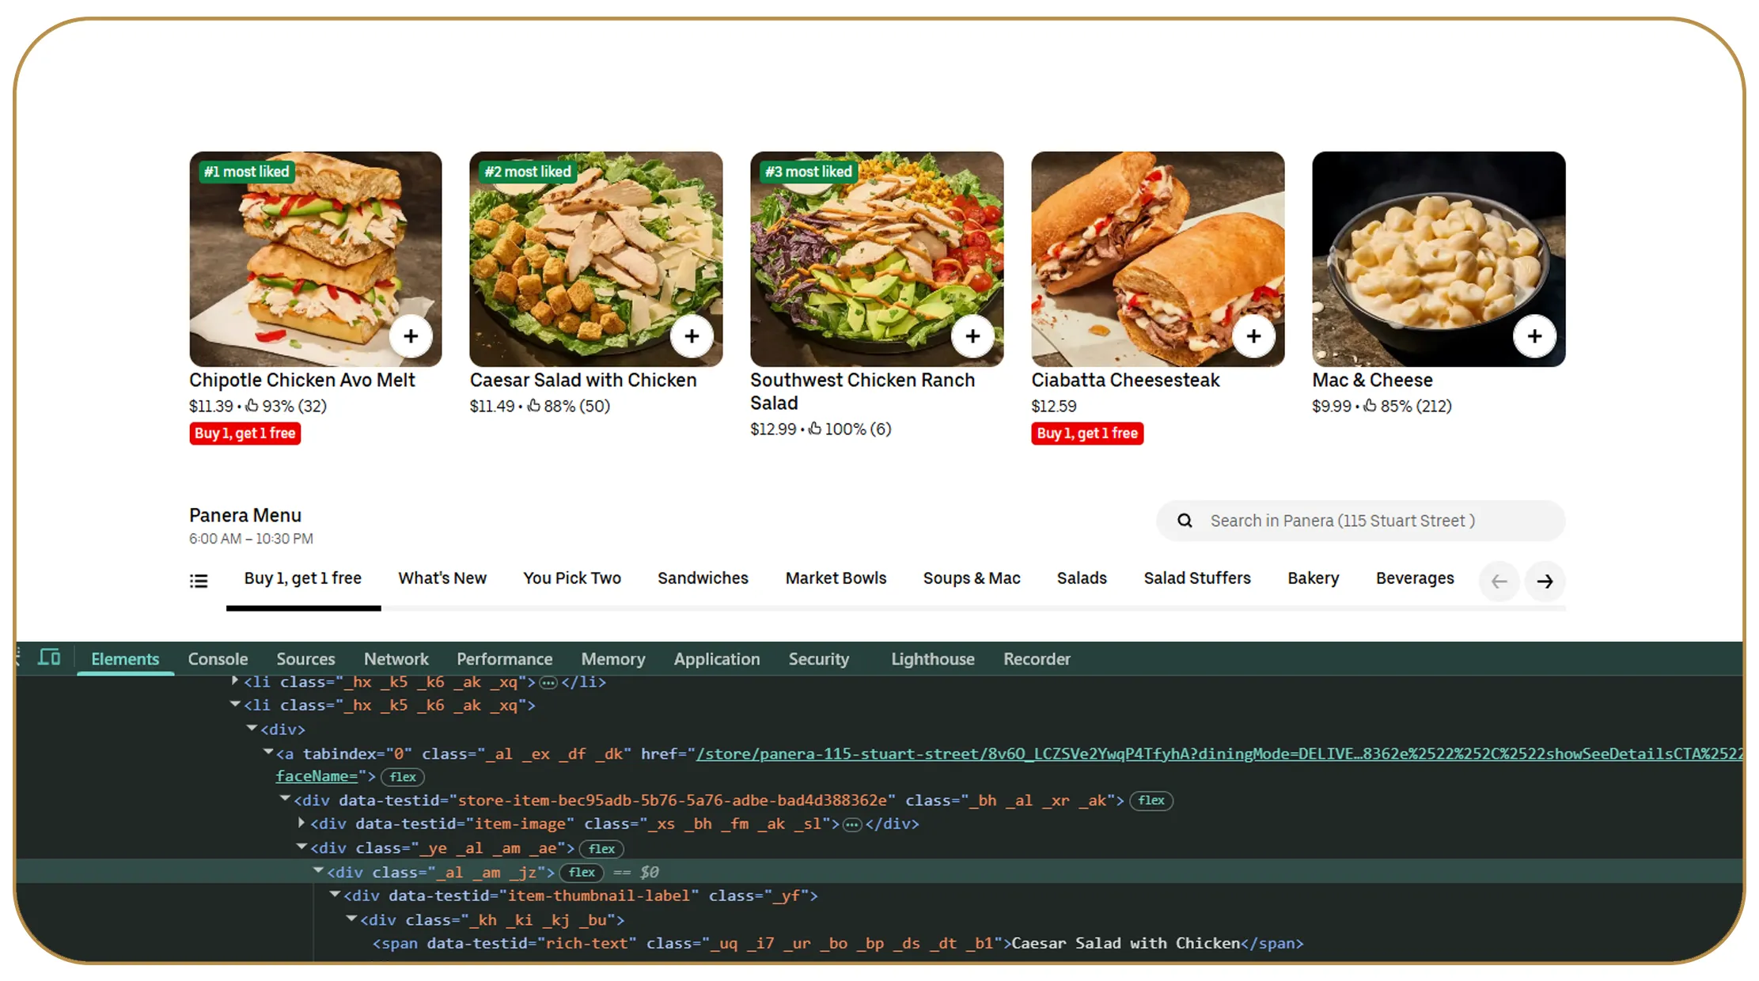Switch to Application panel tab
This screenshot has width=1759, height=981.
(x=717, y=659)
